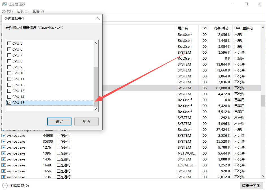Check the CPU 13 checkbox
This screenshot has width=266, height=191.
click(9, 91)
